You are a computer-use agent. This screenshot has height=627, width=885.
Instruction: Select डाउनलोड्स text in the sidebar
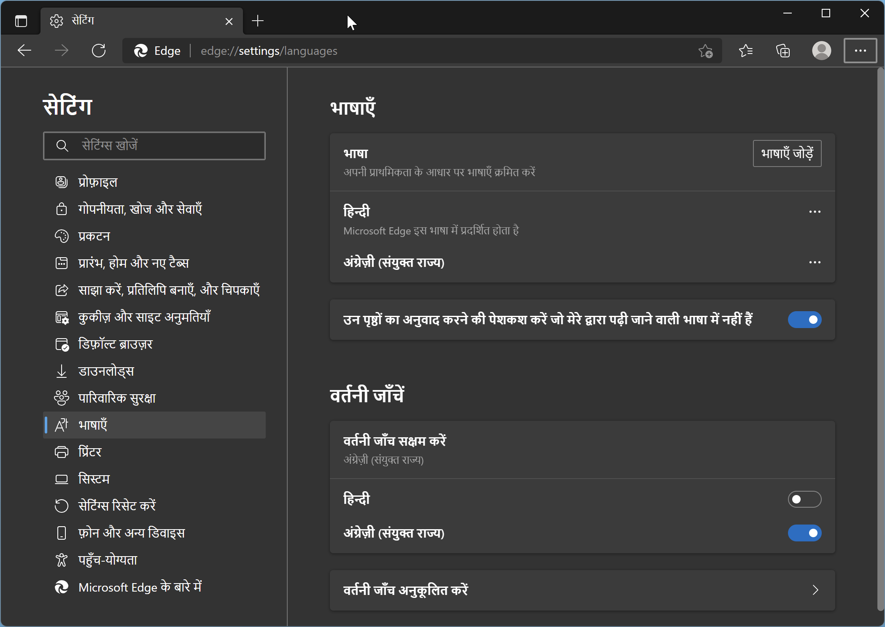pyautogui.click(x=106, y=371)
